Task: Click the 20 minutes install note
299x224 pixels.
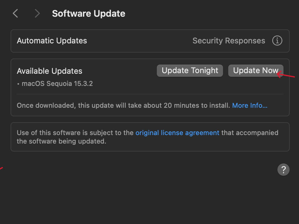Action: click(123, 105)
